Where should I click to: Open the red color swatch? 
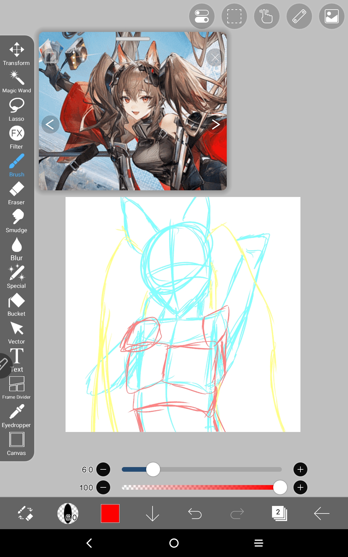(x=110, y=513)
